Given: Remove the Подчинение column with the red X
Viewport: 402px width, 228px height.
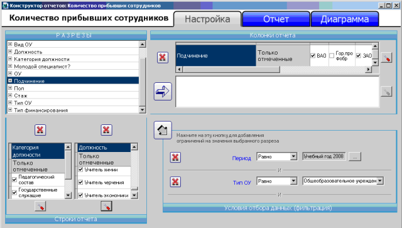Looking at the screenshot, I should coord(163,57).
